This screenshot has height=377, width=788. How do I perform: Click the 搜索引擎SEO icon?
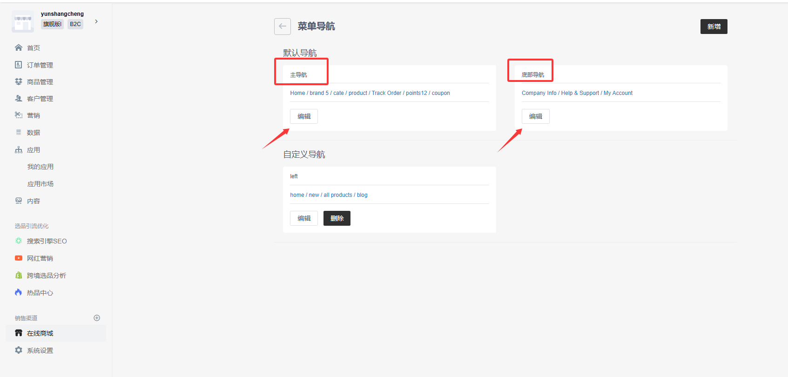click(19, 241)
